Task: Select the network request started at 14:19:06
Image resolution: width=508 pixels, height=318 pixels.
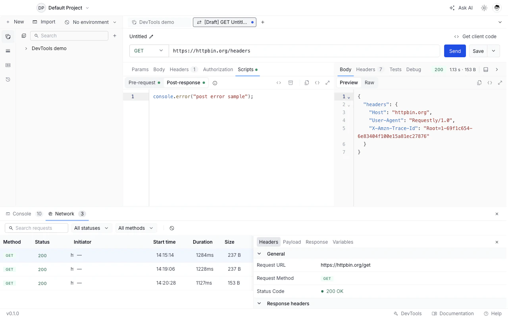Action: 126,270
